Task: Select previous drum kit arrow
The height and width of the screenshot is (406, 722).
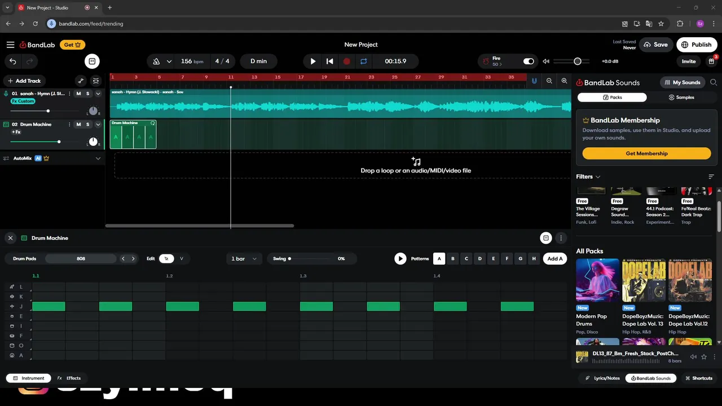Action: 123,259
